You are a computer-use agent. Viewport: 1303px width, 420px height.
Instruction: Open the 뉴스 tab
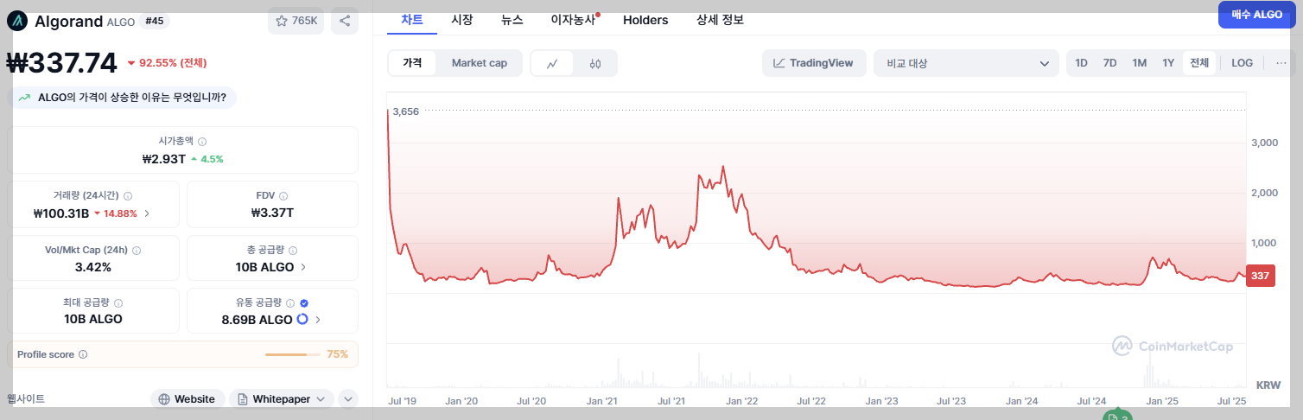click(512, 19)
